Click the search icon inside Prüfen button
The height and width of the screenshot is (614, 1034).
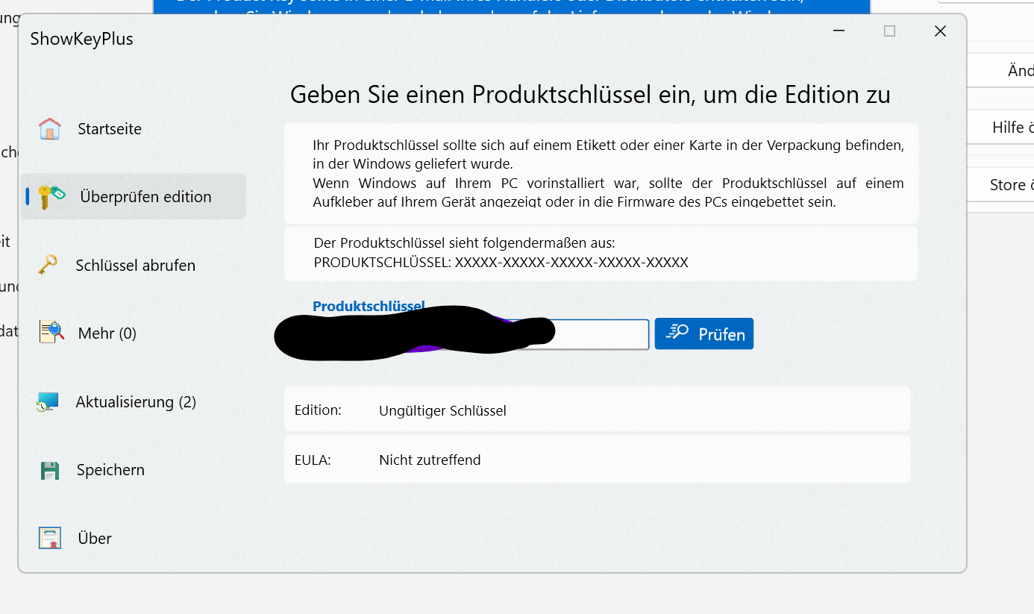tap(677, 333)
